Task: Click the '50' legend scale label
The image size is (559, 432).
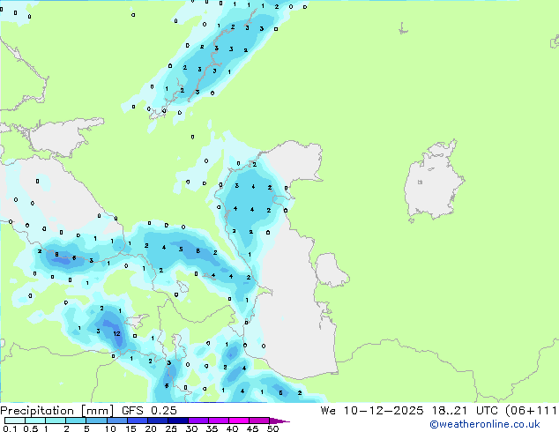Action: (272, 428)
